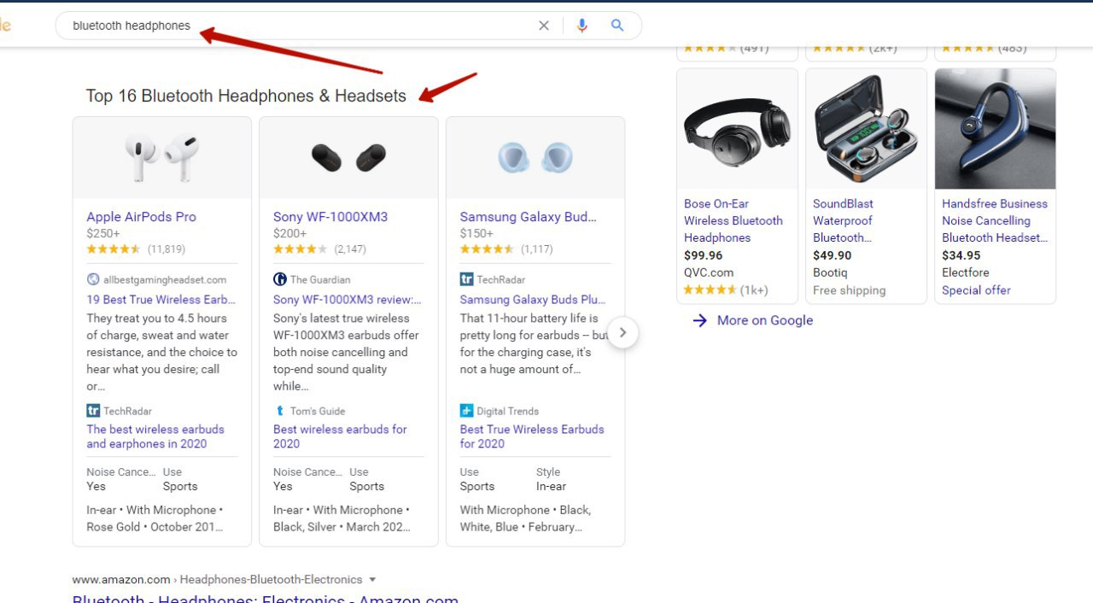Start voice search with the microphone icon
Image resolution: width=1093 pixels, height=603 pixels.
(582, 26)
